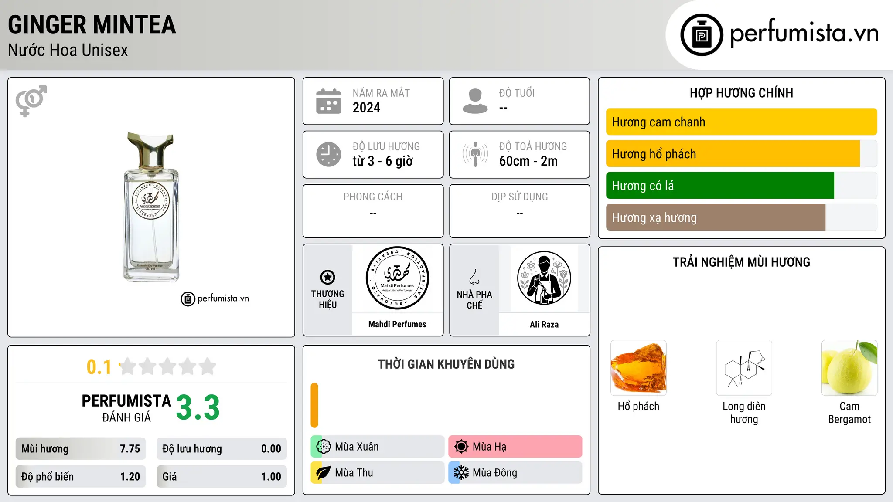Image resolution: width=893 pixels, height=502 pixels.
Task: Click the green 3.3 Perfumista score
Action: pyautogui.click(x=198, y=408)
